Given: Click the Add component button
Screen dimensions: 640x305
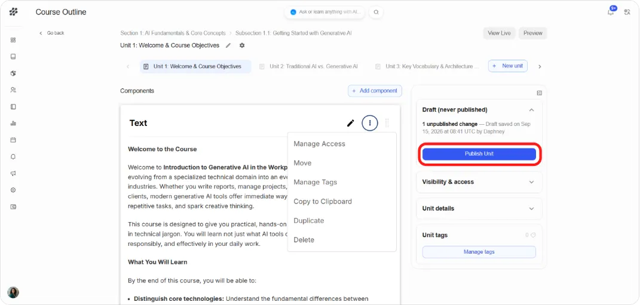Looking at the screenshot, I should pos(375,91).
